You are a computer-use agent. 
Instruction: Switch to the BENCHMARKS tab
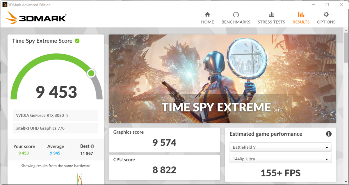click(236, 18)
